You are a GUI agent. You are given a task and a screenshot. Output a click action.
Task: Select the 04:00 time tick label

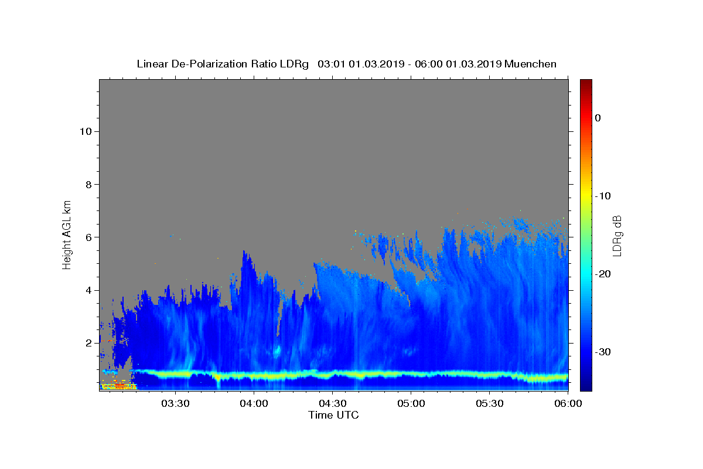(x=254, y=404)
